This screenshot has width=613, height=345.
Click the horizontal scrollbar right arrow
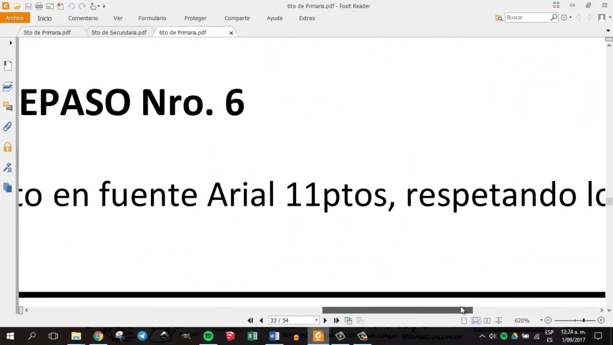[x=602, y=310]
